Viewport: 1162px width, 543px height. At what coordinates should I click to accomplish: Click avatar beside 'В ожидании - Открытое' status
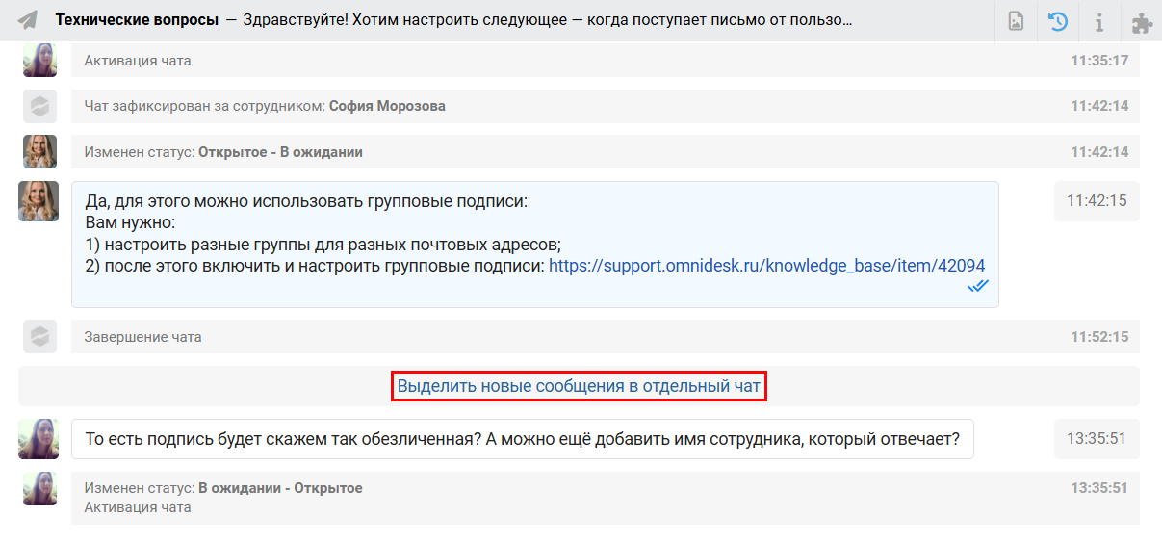(39, 488)
